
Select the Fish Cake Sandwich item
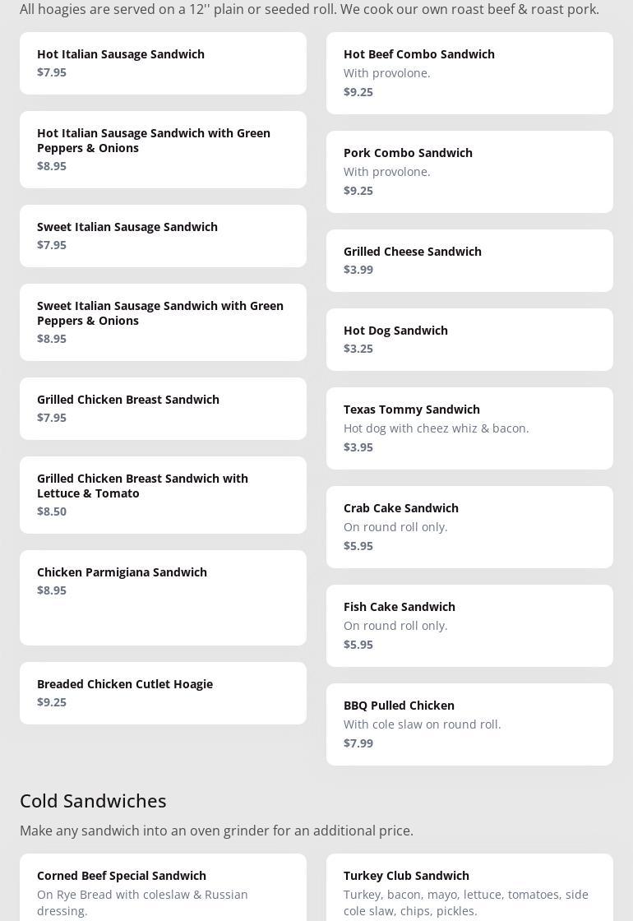469,625
